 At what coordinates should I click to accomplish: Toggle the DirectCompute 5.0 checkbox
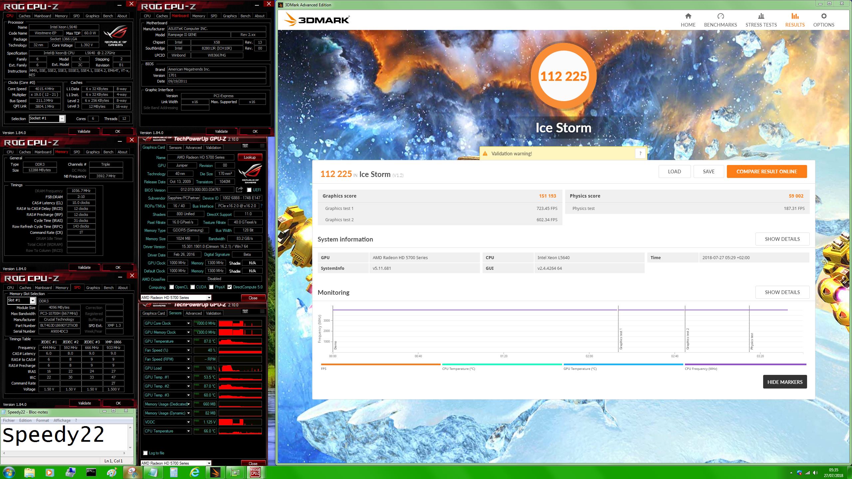[230, 287]
